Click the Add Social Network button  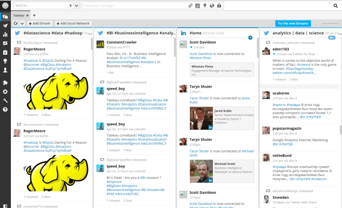(x=73, y=23)
